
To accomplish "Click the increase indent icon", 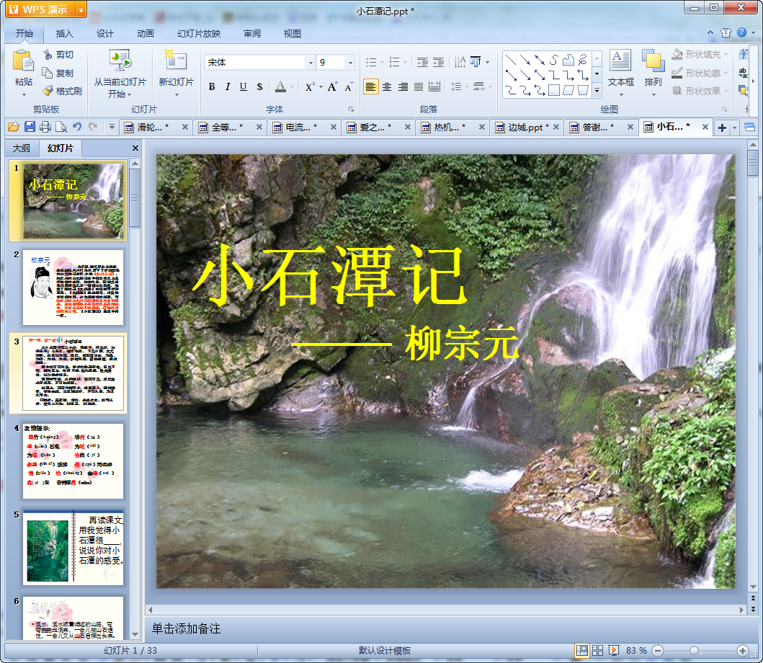I will pyautogui.click(x=439, y=62).
